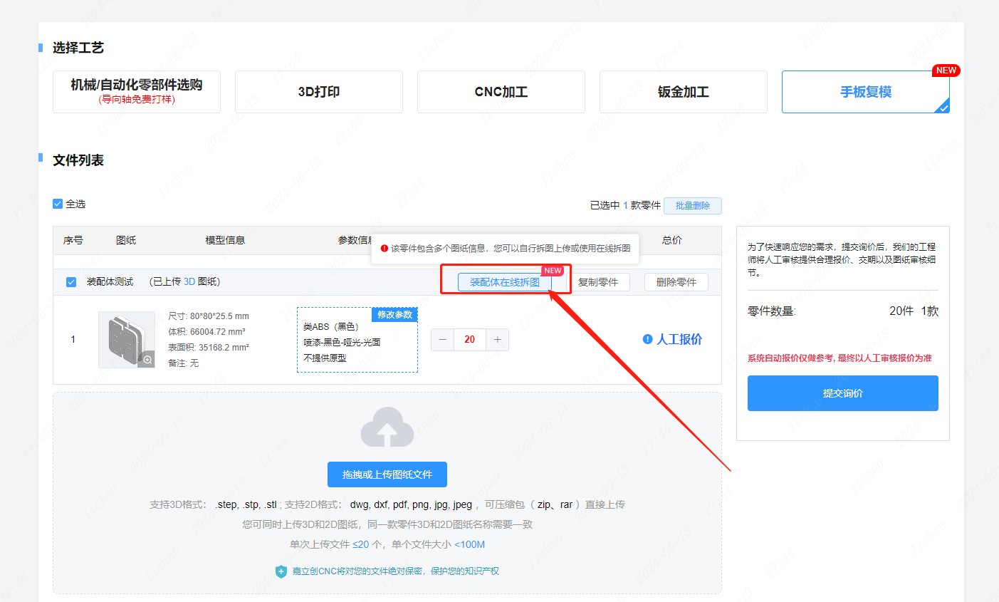Click the info icon beside 人工报价
The width and height of the screenshot is (999, 602).
tap(647, 339)
